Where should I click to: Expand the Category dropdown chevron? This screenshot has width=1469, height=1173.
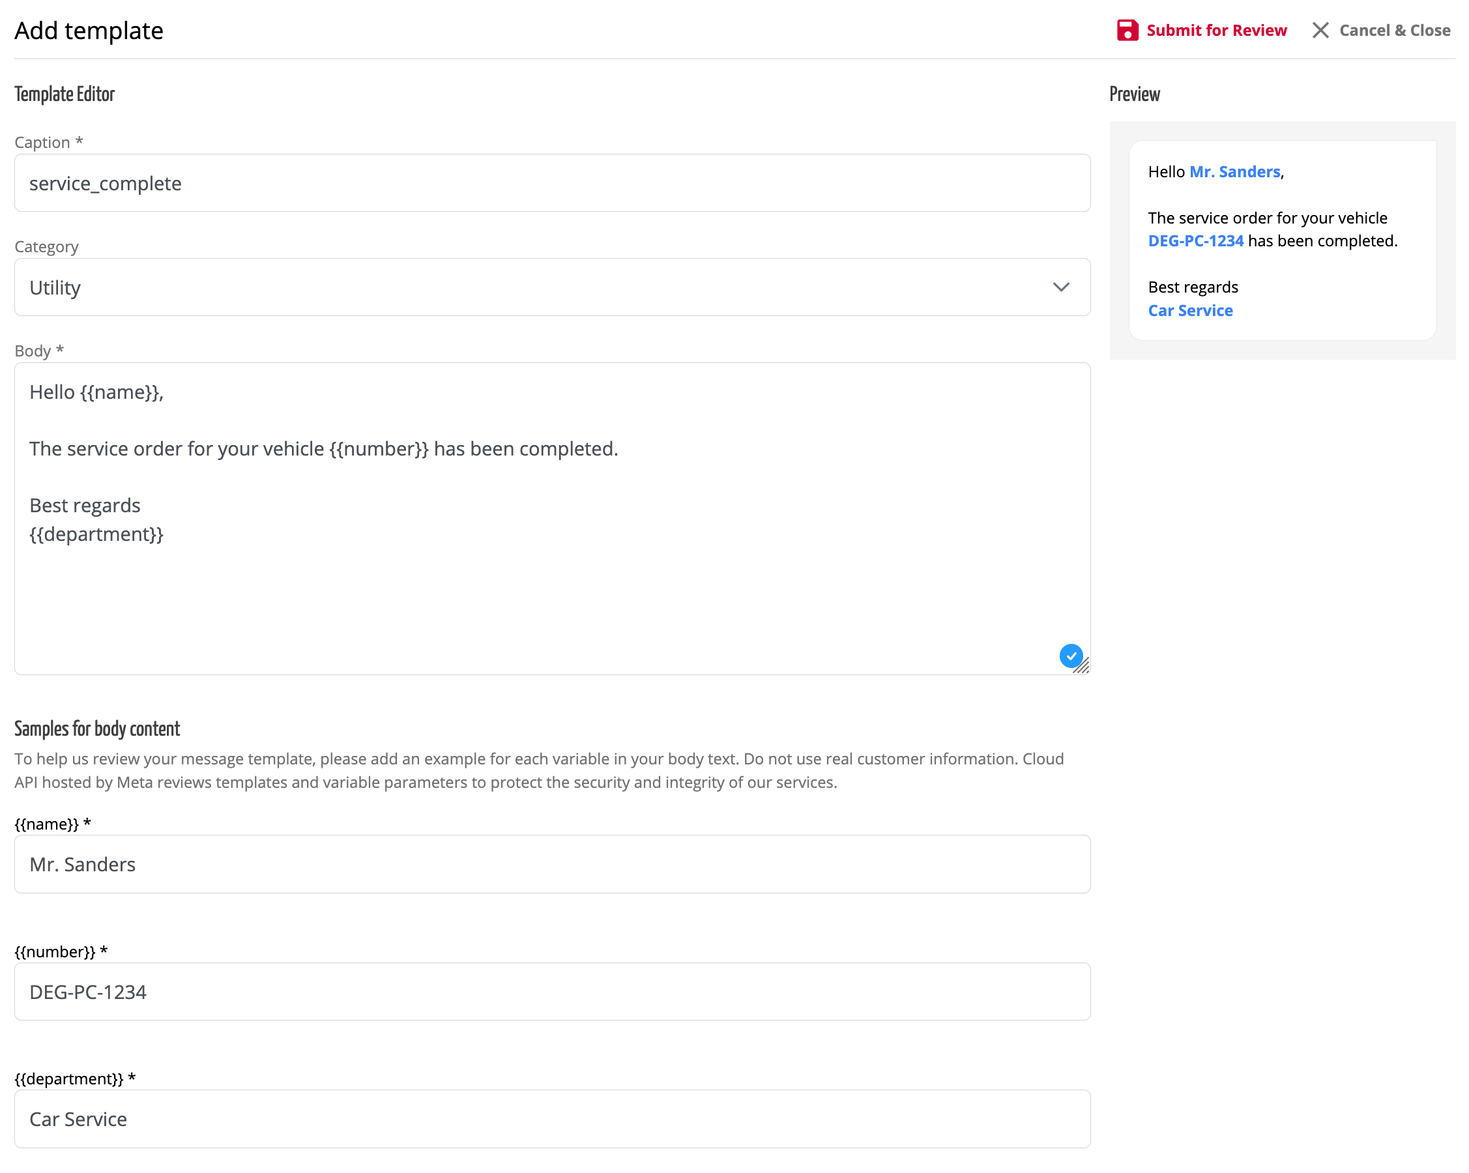coord(1060,287)
